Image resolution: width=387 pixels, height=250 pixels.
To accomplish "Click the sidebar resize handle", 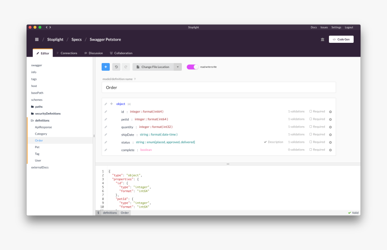I will tap(94, 136).
